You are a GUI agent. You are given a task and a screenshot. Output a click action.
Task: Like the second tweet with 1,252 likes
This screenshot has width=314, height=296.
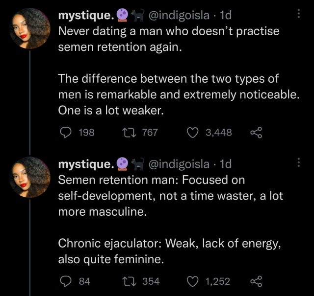coord(194,281)
